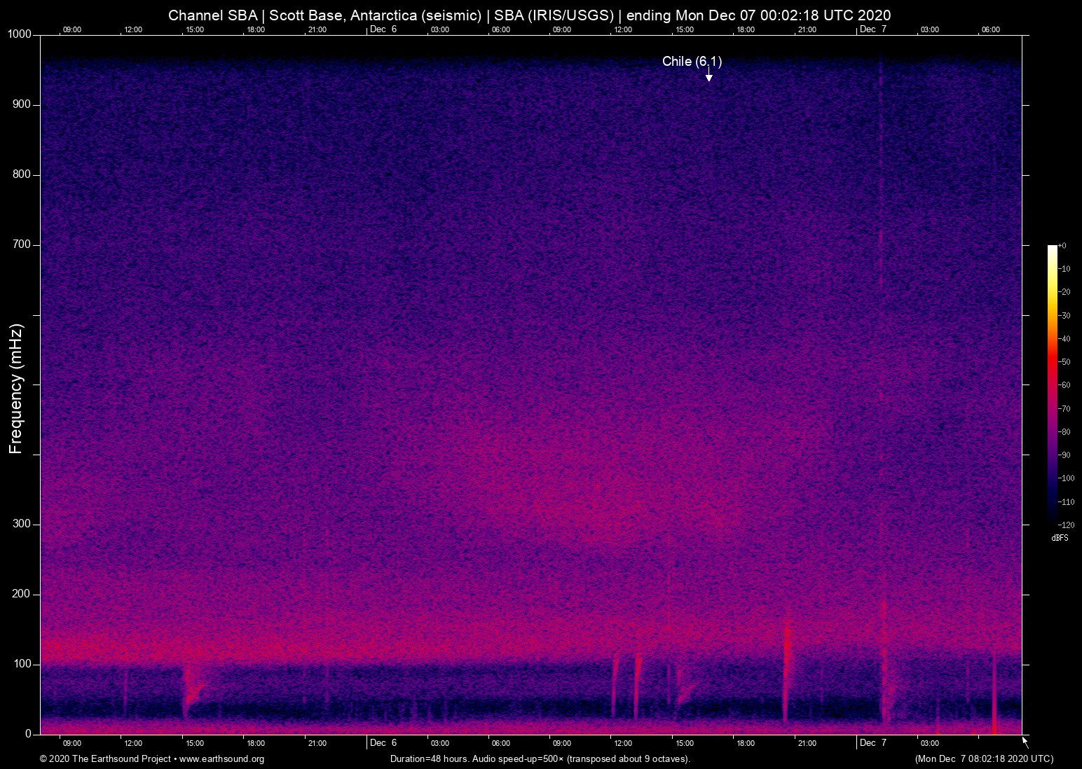Click the 700 frequency axis label
Image resolution: width=1082 pixels, height=769 pixels.
click(x=22, y=244)
